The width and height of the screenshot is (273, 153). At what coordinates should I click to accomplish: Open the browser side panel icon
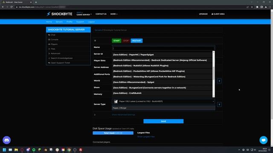coord(261,7)
